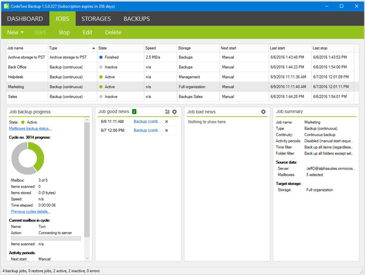Open the 6/7 Backup (conti... news link
The height and width of the screenshot is (275, 365).
coord(148,131)
